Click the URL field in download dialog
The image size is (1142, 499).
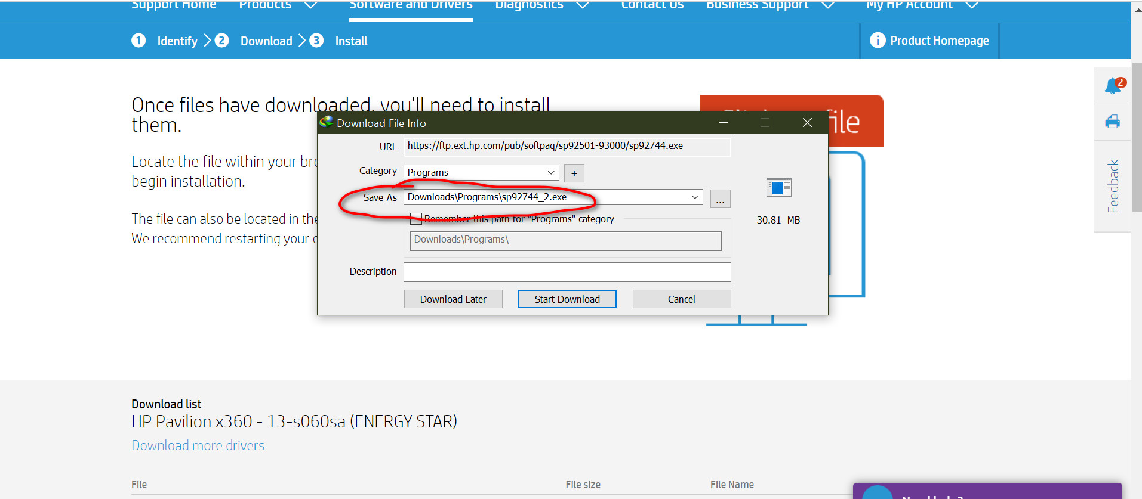coord(567,147)
